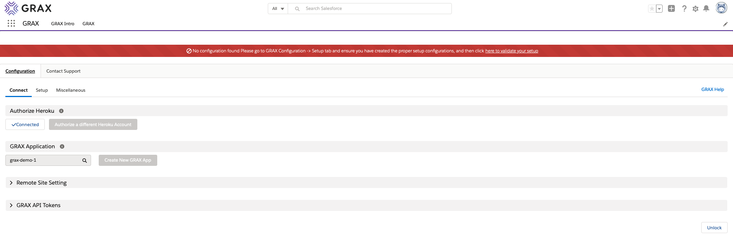Open the Setup gear icon

click(696, 8)
